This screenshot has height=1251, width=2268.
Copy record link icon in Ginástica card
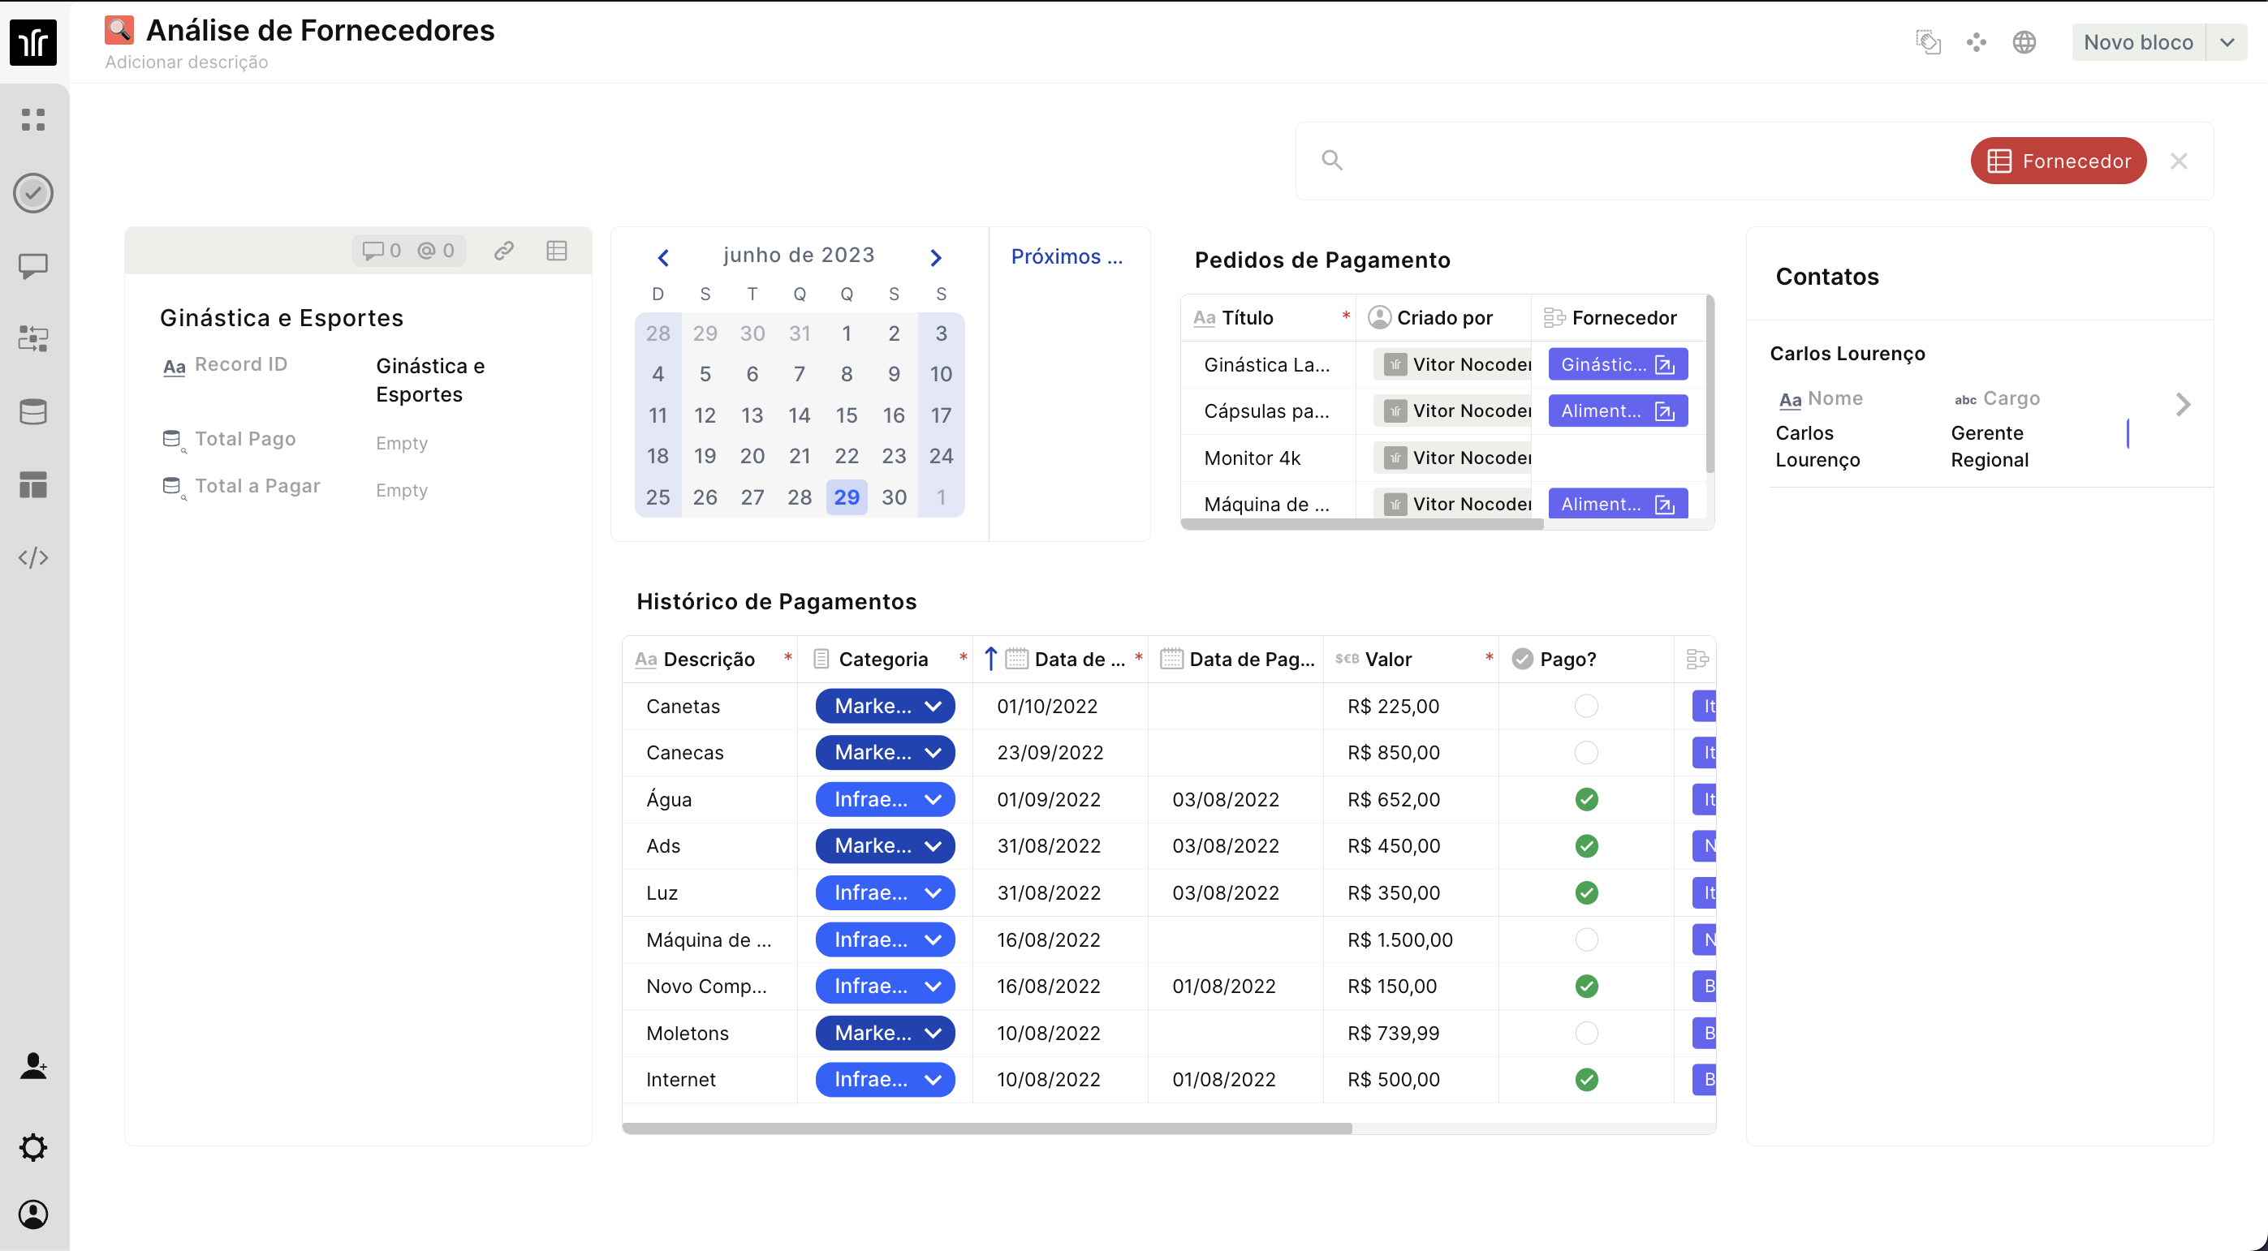click(x=503, y=251)
